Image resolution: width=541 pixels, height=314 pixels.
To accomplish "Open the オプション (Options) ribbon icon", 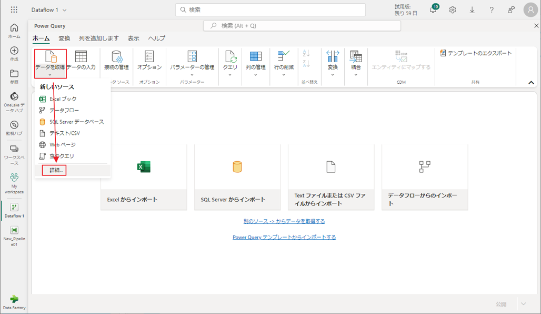I will click(149, 57).
